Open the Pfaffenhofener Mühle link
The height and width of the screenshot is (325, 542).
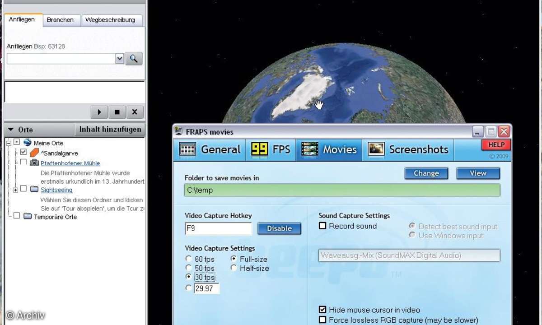[x=70, y=163]
